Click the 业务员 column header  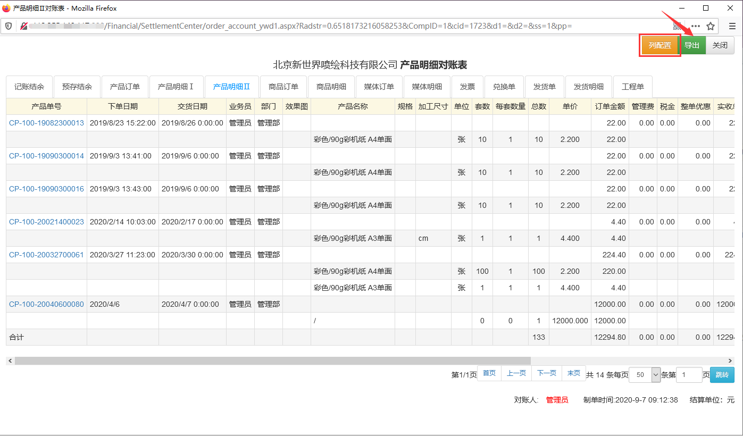(x=240, y=106)
